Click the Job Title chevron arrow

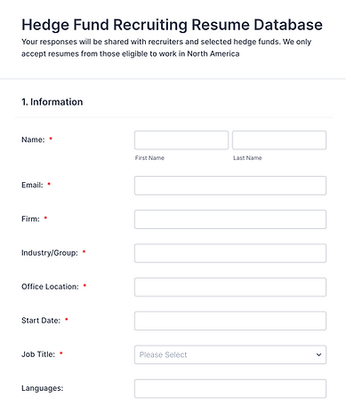318,354
